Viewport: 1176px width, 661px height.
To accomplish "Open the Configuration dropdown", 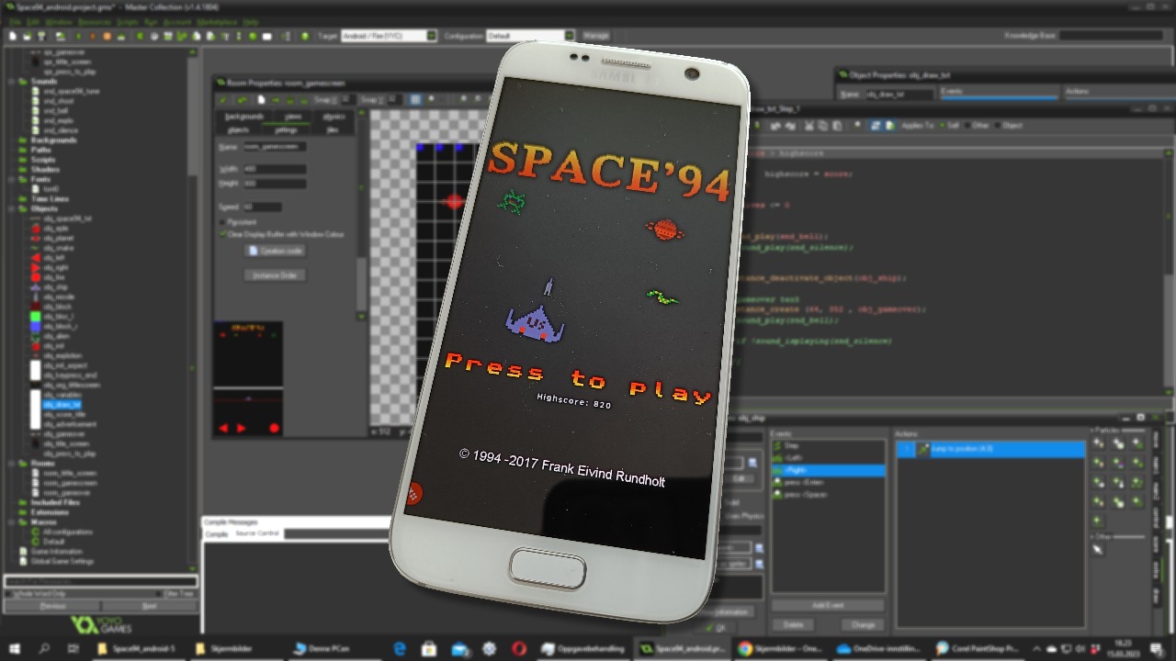I will coord(530,36).
